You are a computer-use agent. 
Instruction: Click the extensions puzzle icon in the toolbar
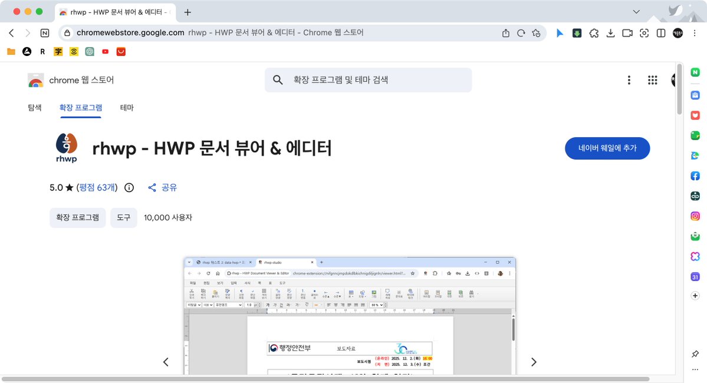(594, 33)
